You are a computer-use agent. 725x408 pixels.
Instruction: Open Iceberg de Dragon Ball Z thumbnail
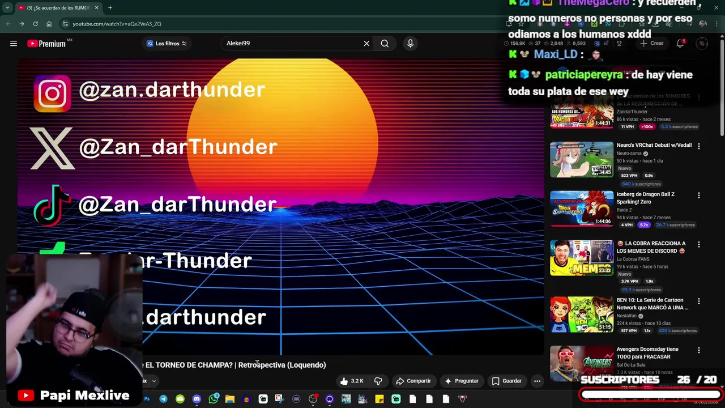582,209
